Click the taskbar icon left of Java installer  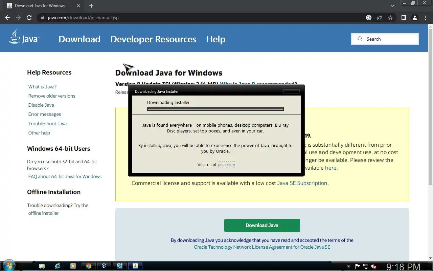point(120,266)
